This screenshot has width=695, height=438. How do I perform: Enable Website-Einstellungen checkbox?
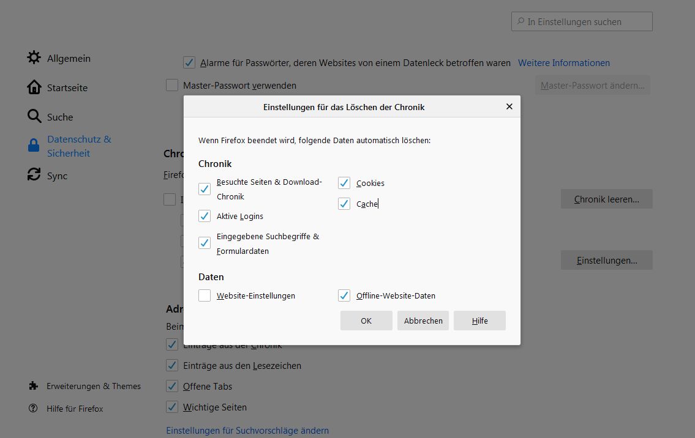click(205, 295)
